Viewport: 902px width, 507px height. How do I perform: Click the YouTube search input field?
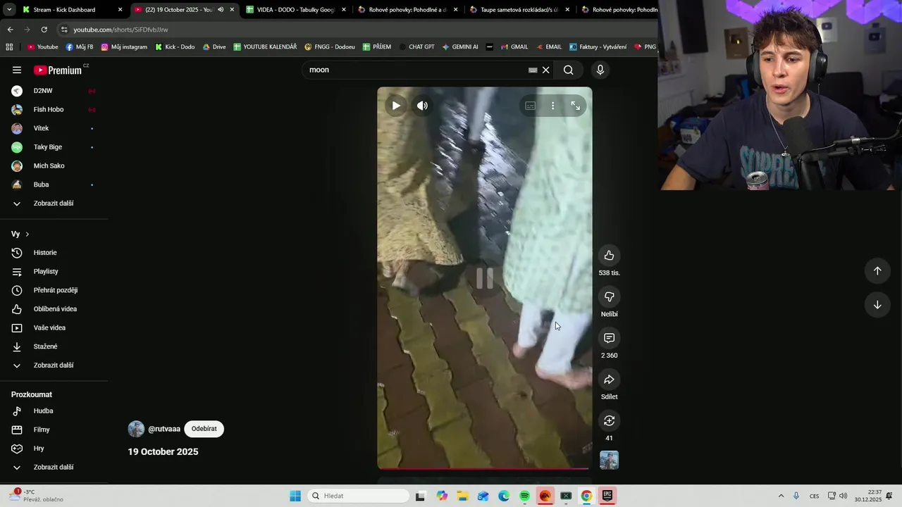point(416,70)
